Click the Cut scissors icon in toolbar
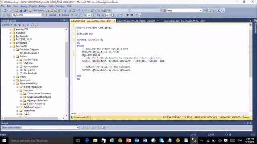The image size is (257, 144). click(x=65, y=10)
